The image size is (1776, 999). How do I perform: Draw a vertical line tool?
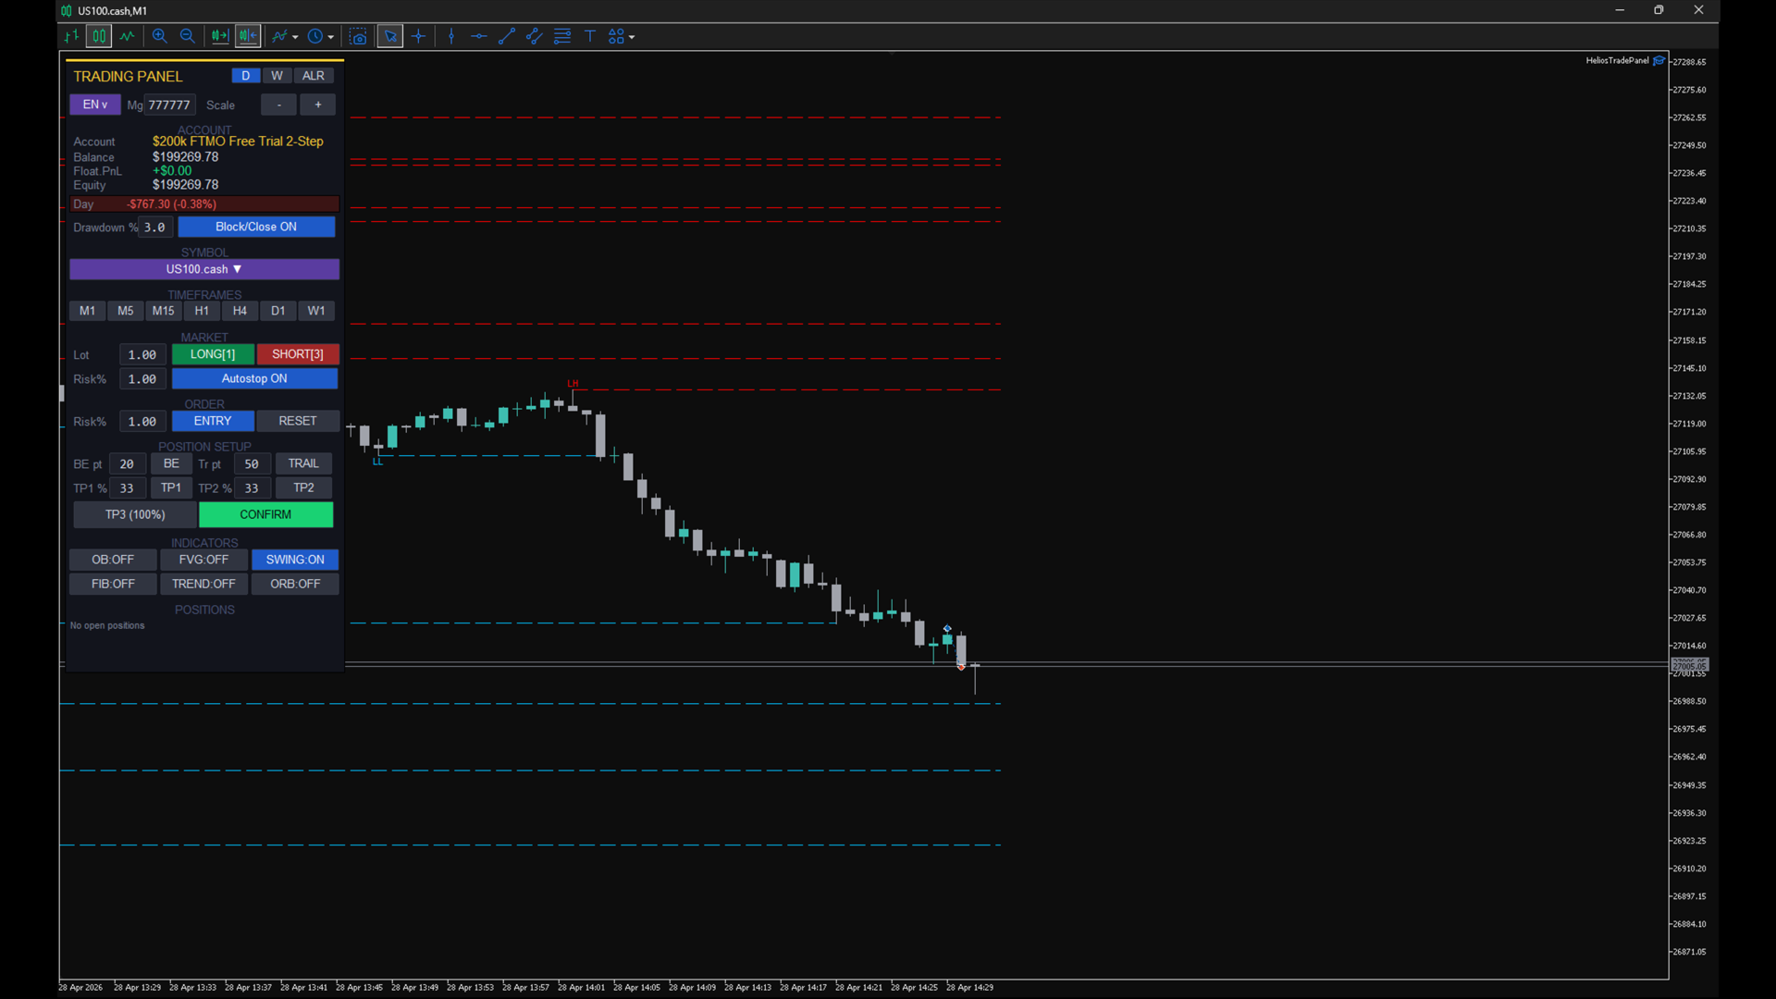pos(451,36)
